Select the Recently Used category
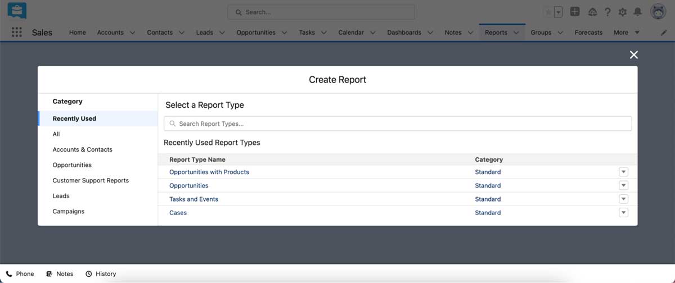The height and width of the screenshot is (283, 675). pos(98,118)
